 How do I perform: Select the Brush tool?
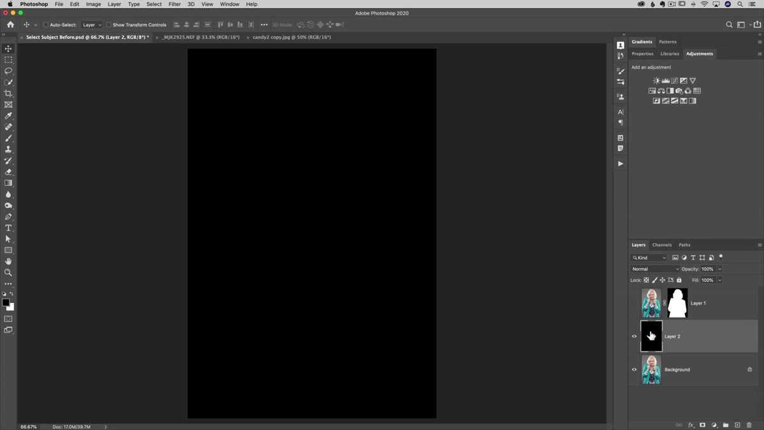tap(8, 138)
